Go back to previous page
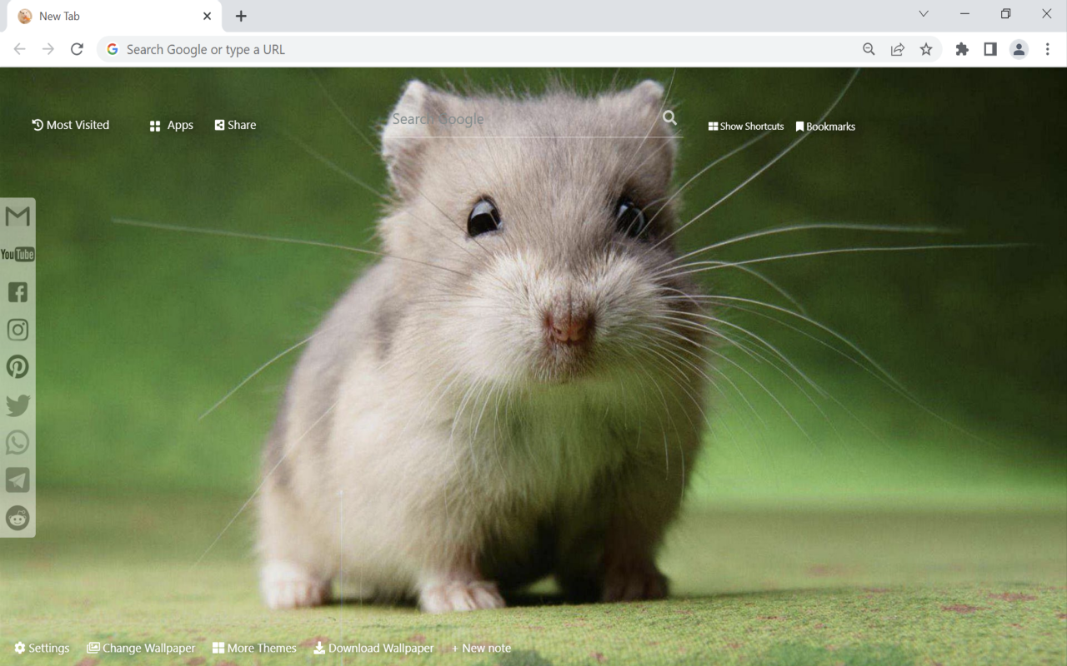Image resolution: width=1067 pixels, height=666 pixels. [20, 50]
